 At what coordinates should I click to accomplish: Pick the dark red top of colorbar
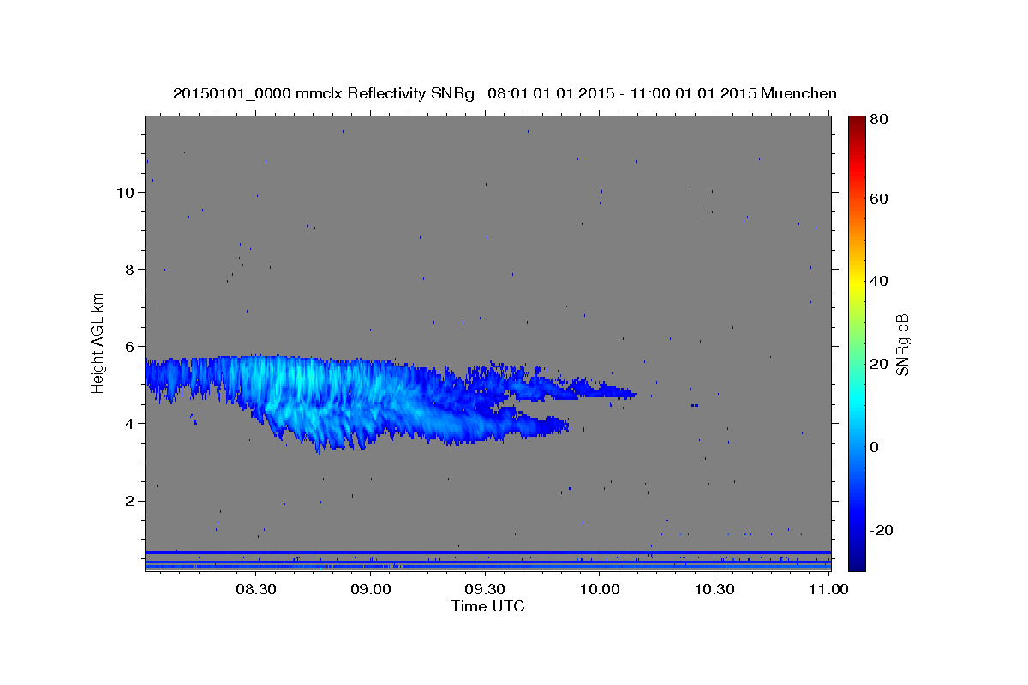857,122
